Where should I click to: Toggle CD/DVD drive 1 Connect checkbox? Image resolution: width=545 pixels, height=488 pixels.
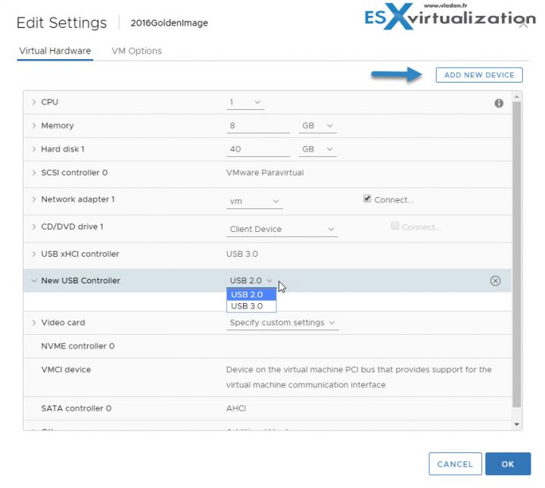(395, 226)
